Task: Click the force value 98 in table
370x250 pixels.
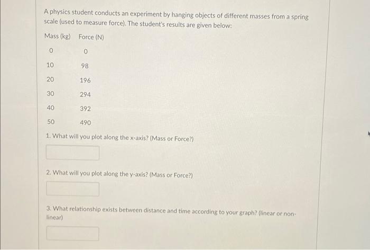Action: [x=85, y=66]
